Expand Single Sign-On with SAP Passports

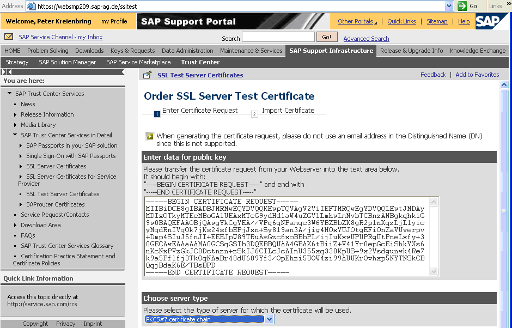21,156
